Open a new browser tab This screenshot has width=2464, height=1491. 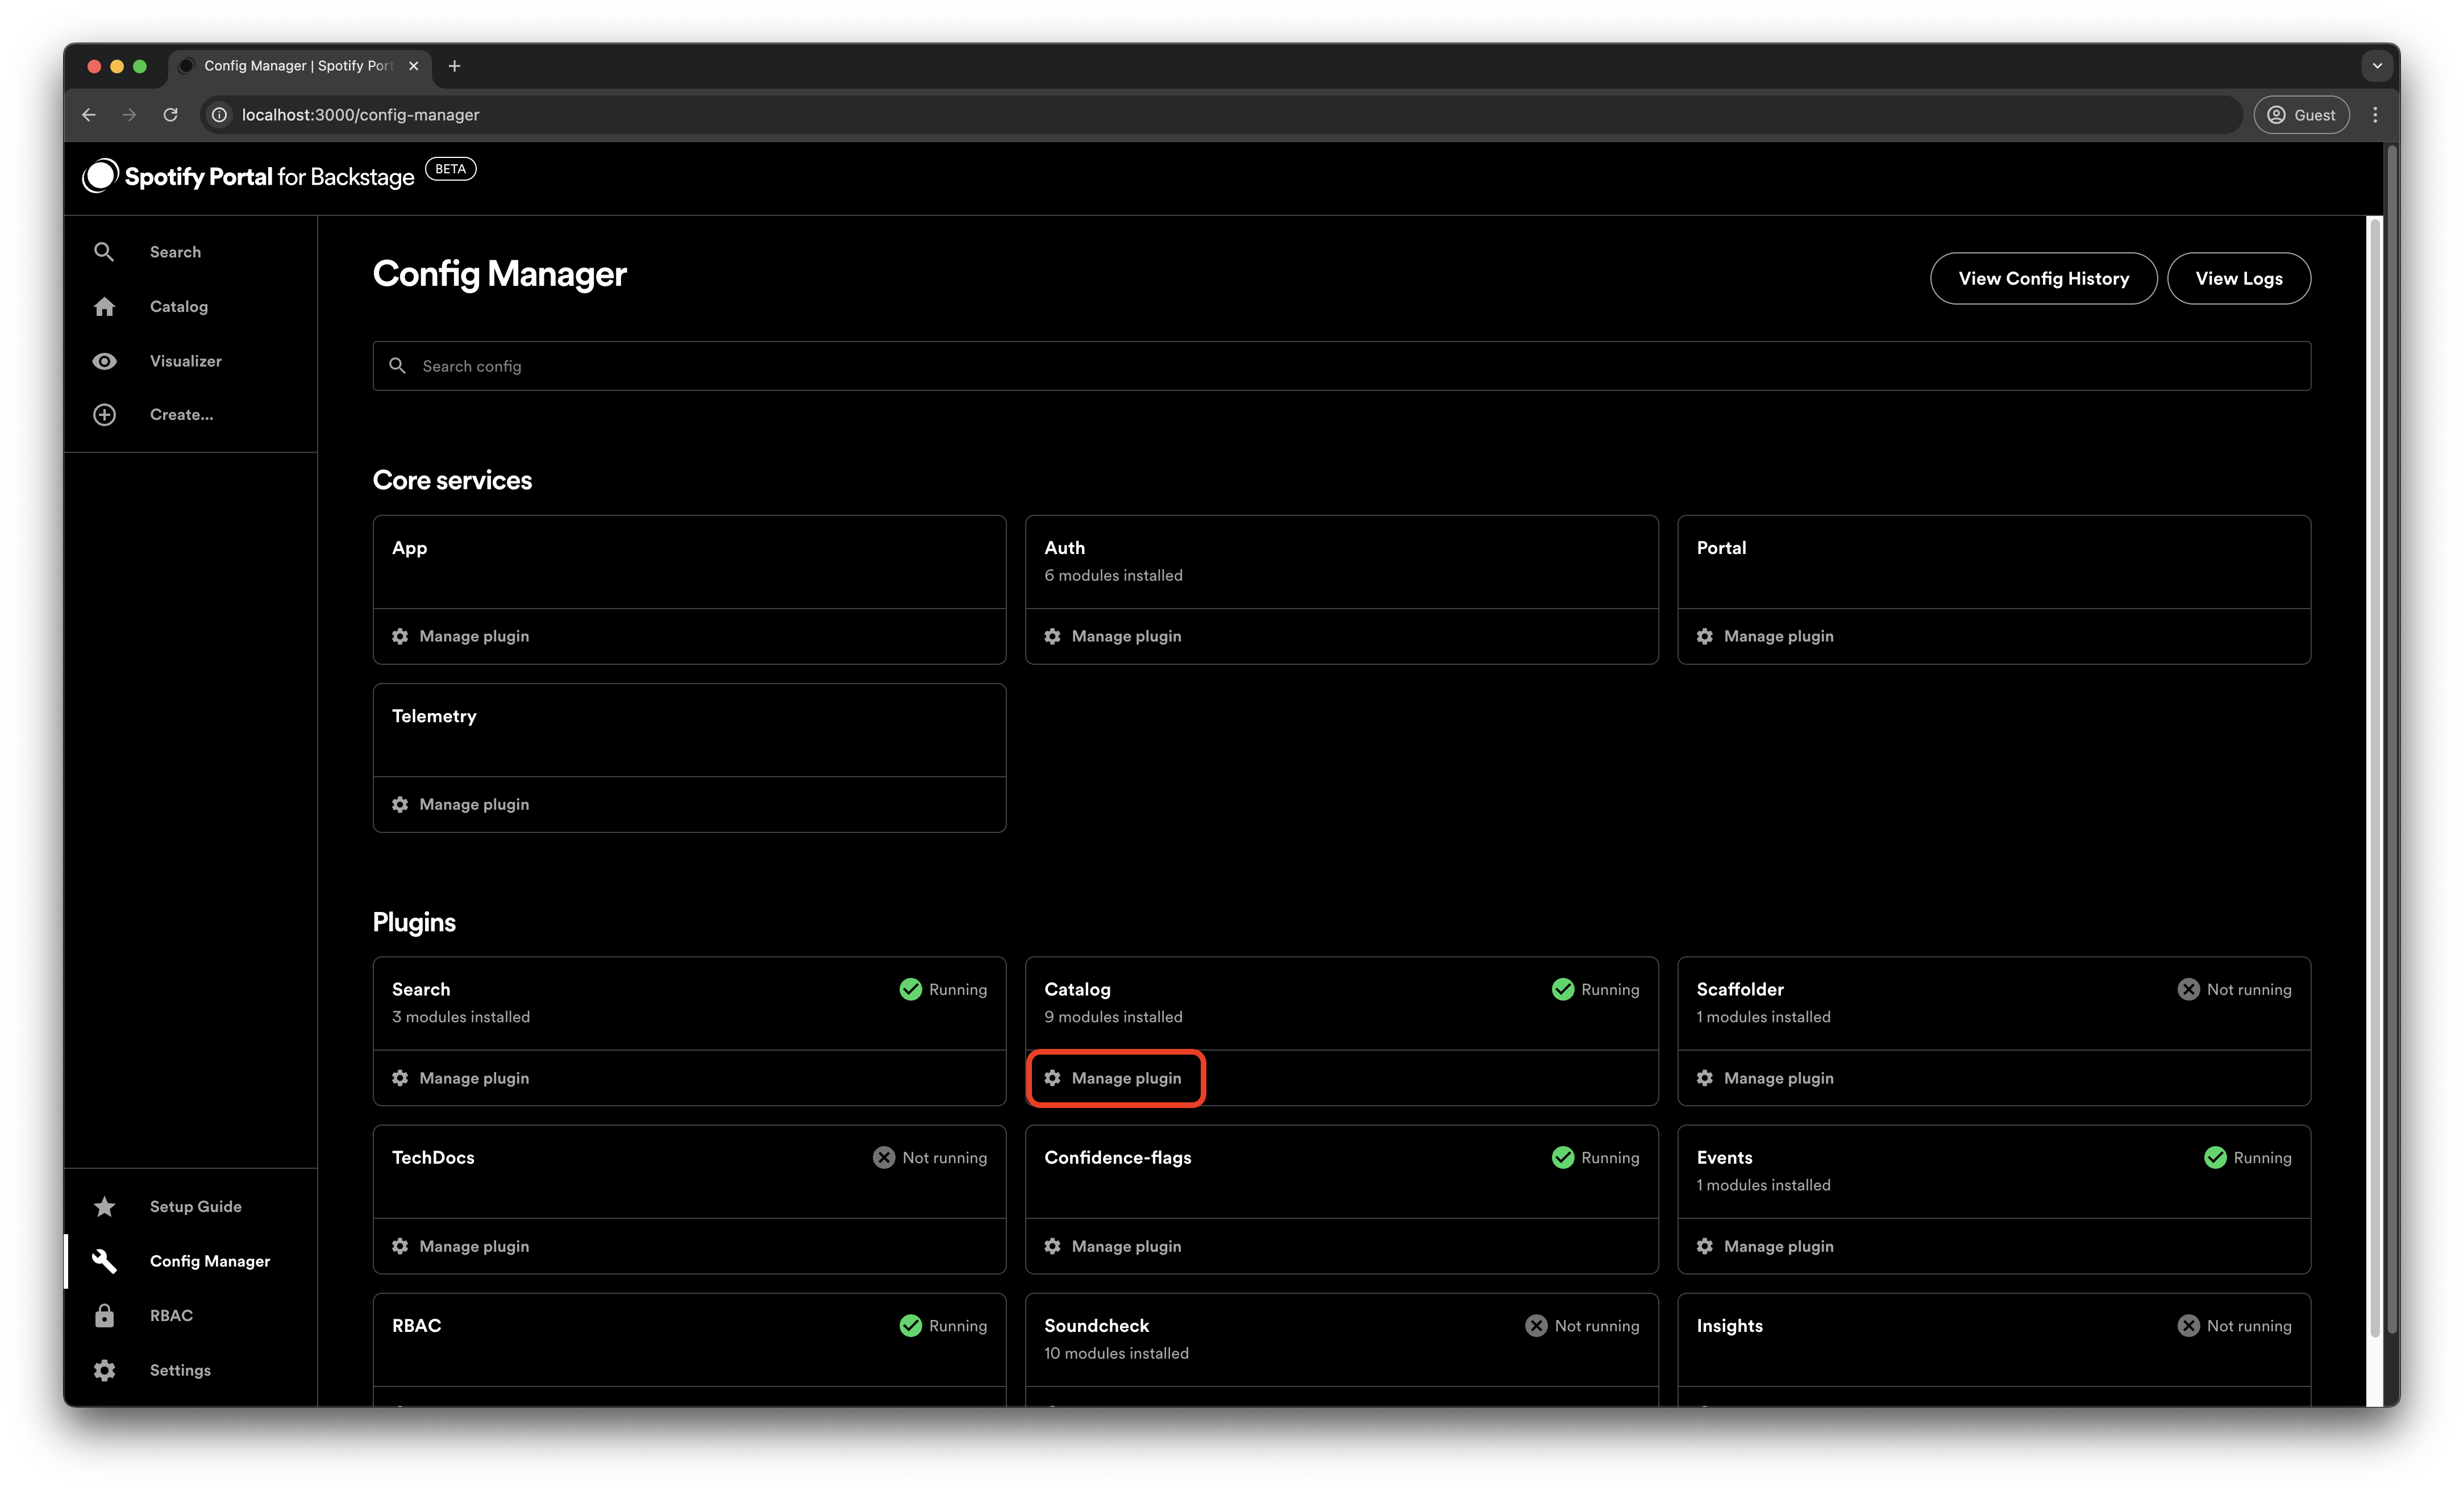point(454,66)
